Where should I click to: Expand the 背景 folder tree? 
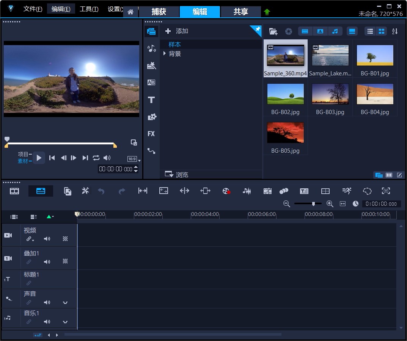tap(165, 54)
